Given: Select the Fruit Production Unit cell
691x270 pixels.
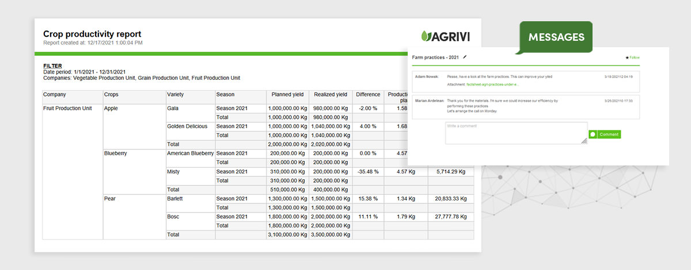Looking at the screenshot, I should tap(68, 108).
